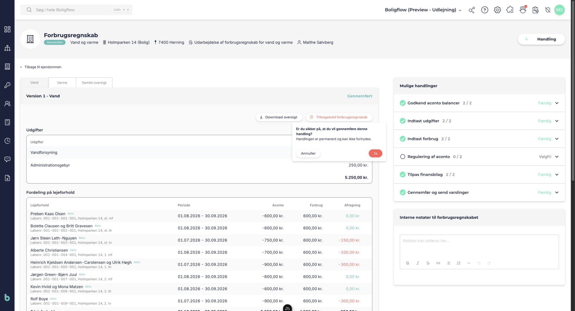Image resolution: width=575 pixels, height=311 pixels.
Task: Toggle italic in notes editor
Action: tap(418, 263)
